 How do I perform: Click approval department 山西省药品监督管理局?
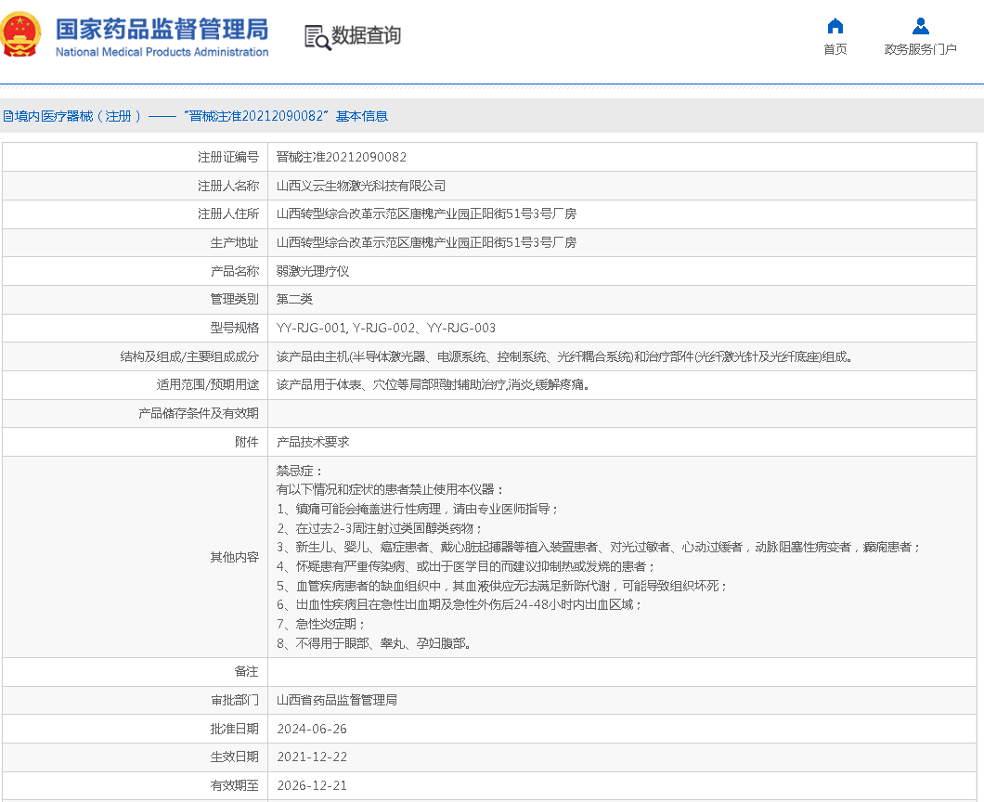pos(337,699)
